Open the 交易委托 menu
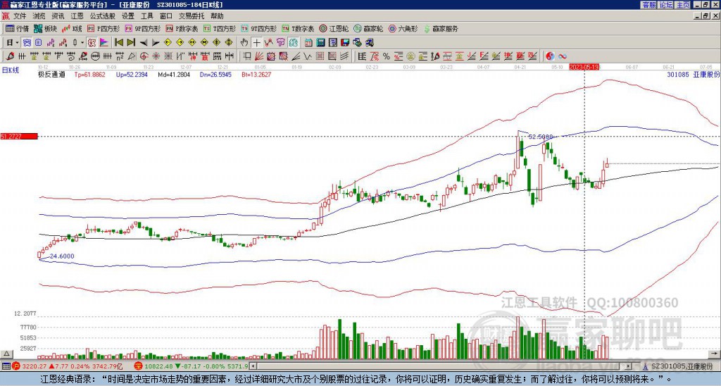 pos(192,16)
